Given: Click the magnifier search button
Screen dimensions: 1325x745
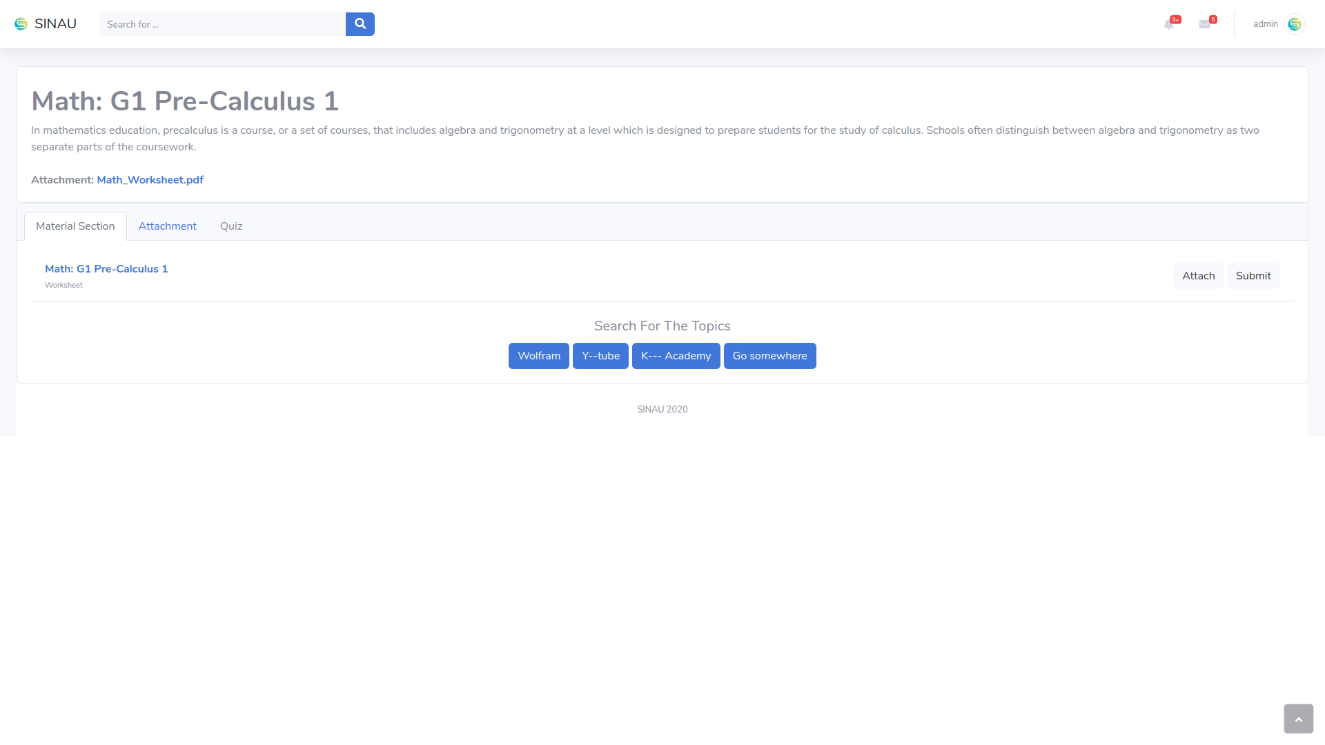Looking at the screenshot, I should click(x=360, y=24).
